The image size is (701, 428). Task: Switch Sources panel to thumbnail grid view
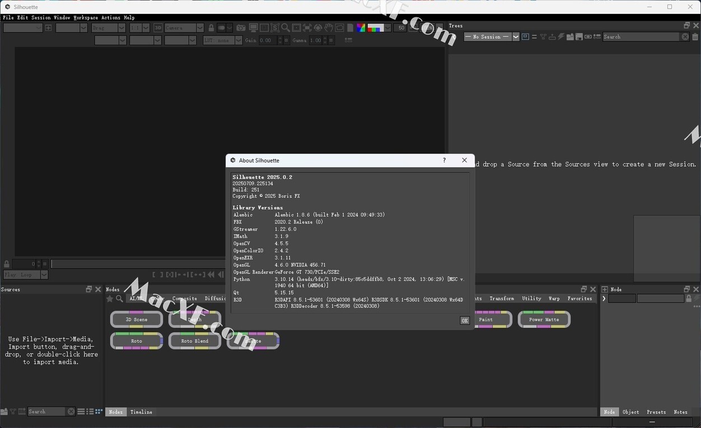[x=99, y=412]
